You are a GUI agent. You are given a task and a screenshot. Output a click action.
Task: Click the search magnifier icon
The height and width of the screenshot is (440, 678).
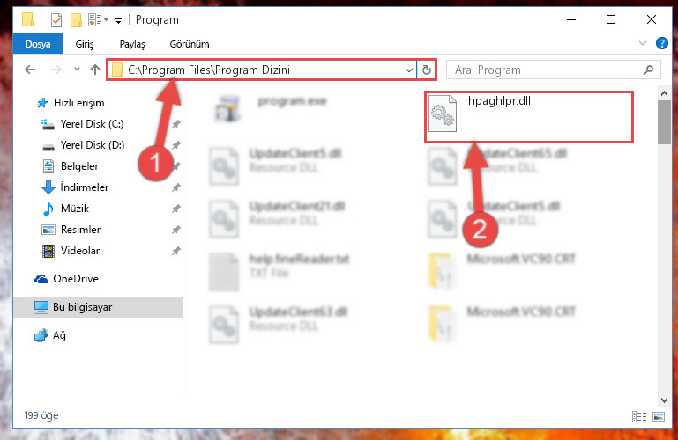[648, 70]
